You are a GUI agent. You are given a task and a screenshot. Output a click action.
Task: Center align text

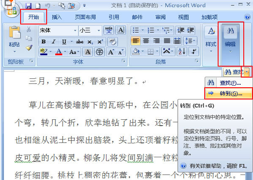pyautogui.click(x=146, y=41)
